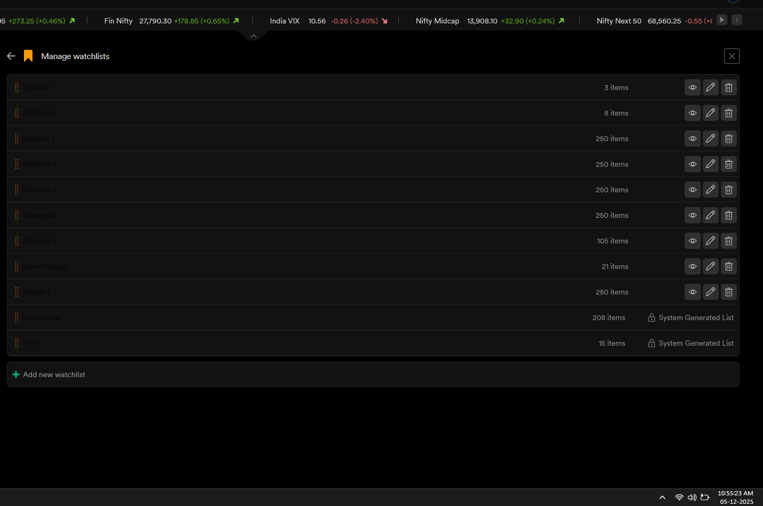Click the pencil icon for Markets 2
This screenshot has height=506, width=763.
[x=710, y=164]
